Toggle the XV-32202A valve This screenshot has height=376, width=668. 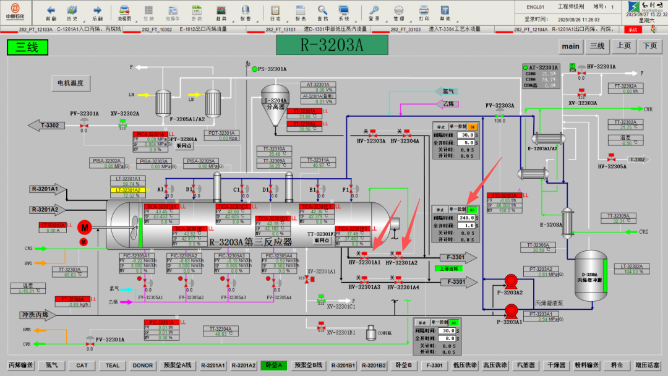pos(122,124)
